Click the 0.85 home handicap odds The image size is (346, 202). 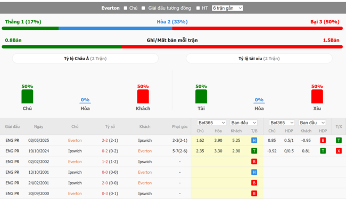(x=271, y=140)
